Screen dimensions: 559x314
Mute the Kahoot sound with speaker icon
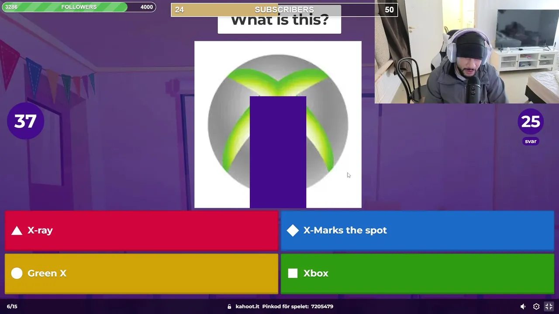pos(523,307)
